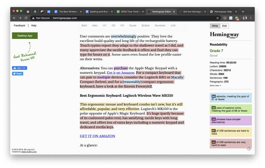Switch to The Best Wireless tab
265x168 pixels.
(68, 12)
